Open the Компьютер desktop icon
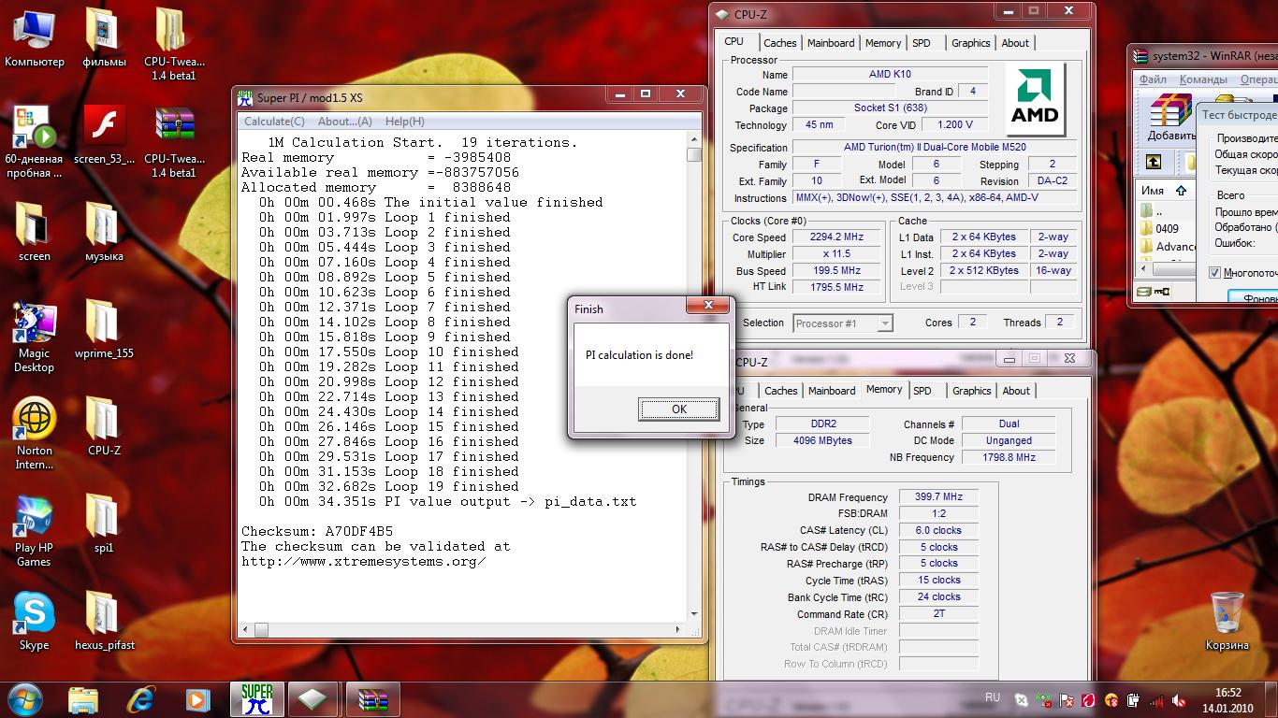Image resolution: width=1278 pixels, height=718 pixels. coord(35,38)
